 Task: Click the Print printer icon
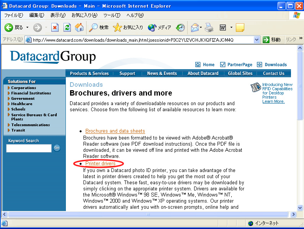(209, 28)
